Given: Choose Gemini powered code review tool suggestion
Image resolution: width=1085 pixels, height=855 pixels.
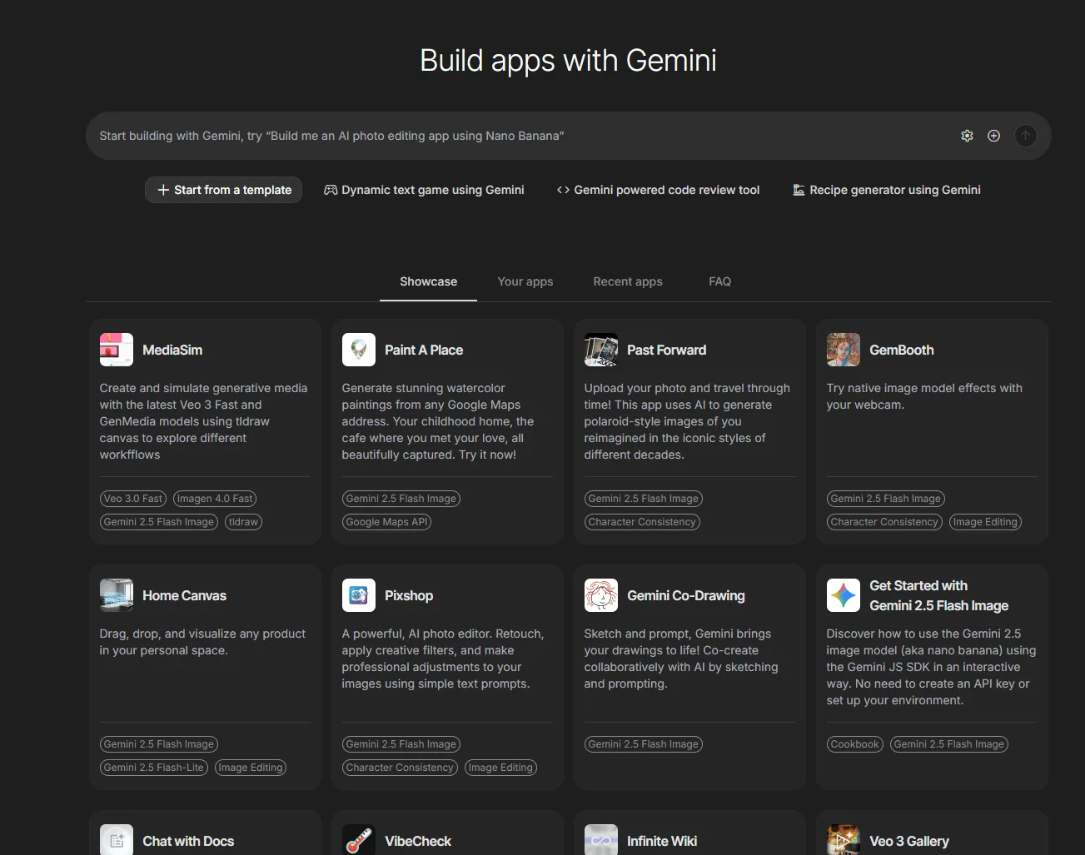Looking at the screenshot, I should tap(658, 190).
